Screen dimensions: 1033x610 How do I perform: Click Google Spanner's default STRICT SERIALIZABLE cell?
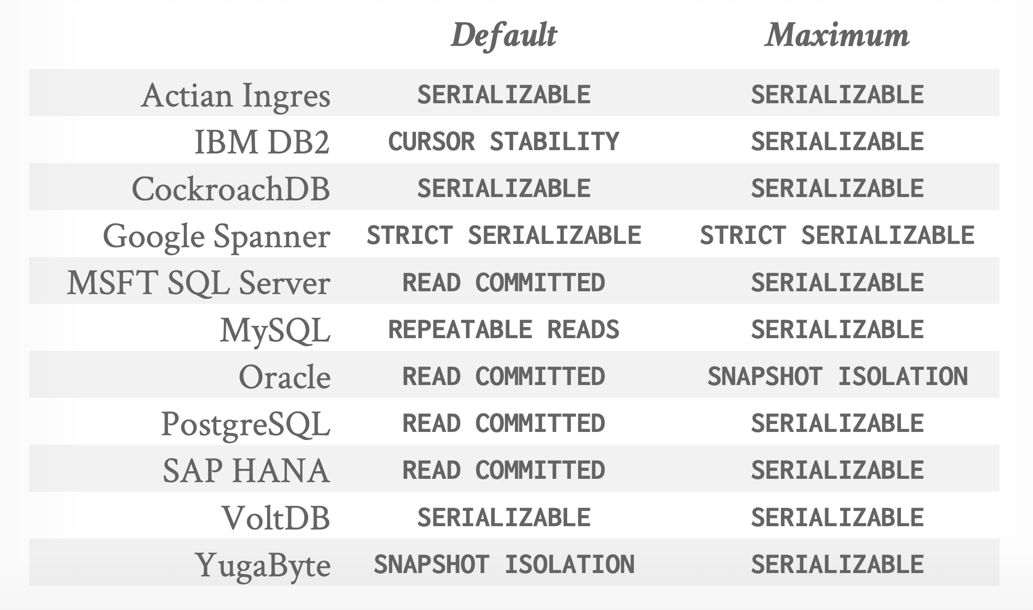click(x=504, y=235)
